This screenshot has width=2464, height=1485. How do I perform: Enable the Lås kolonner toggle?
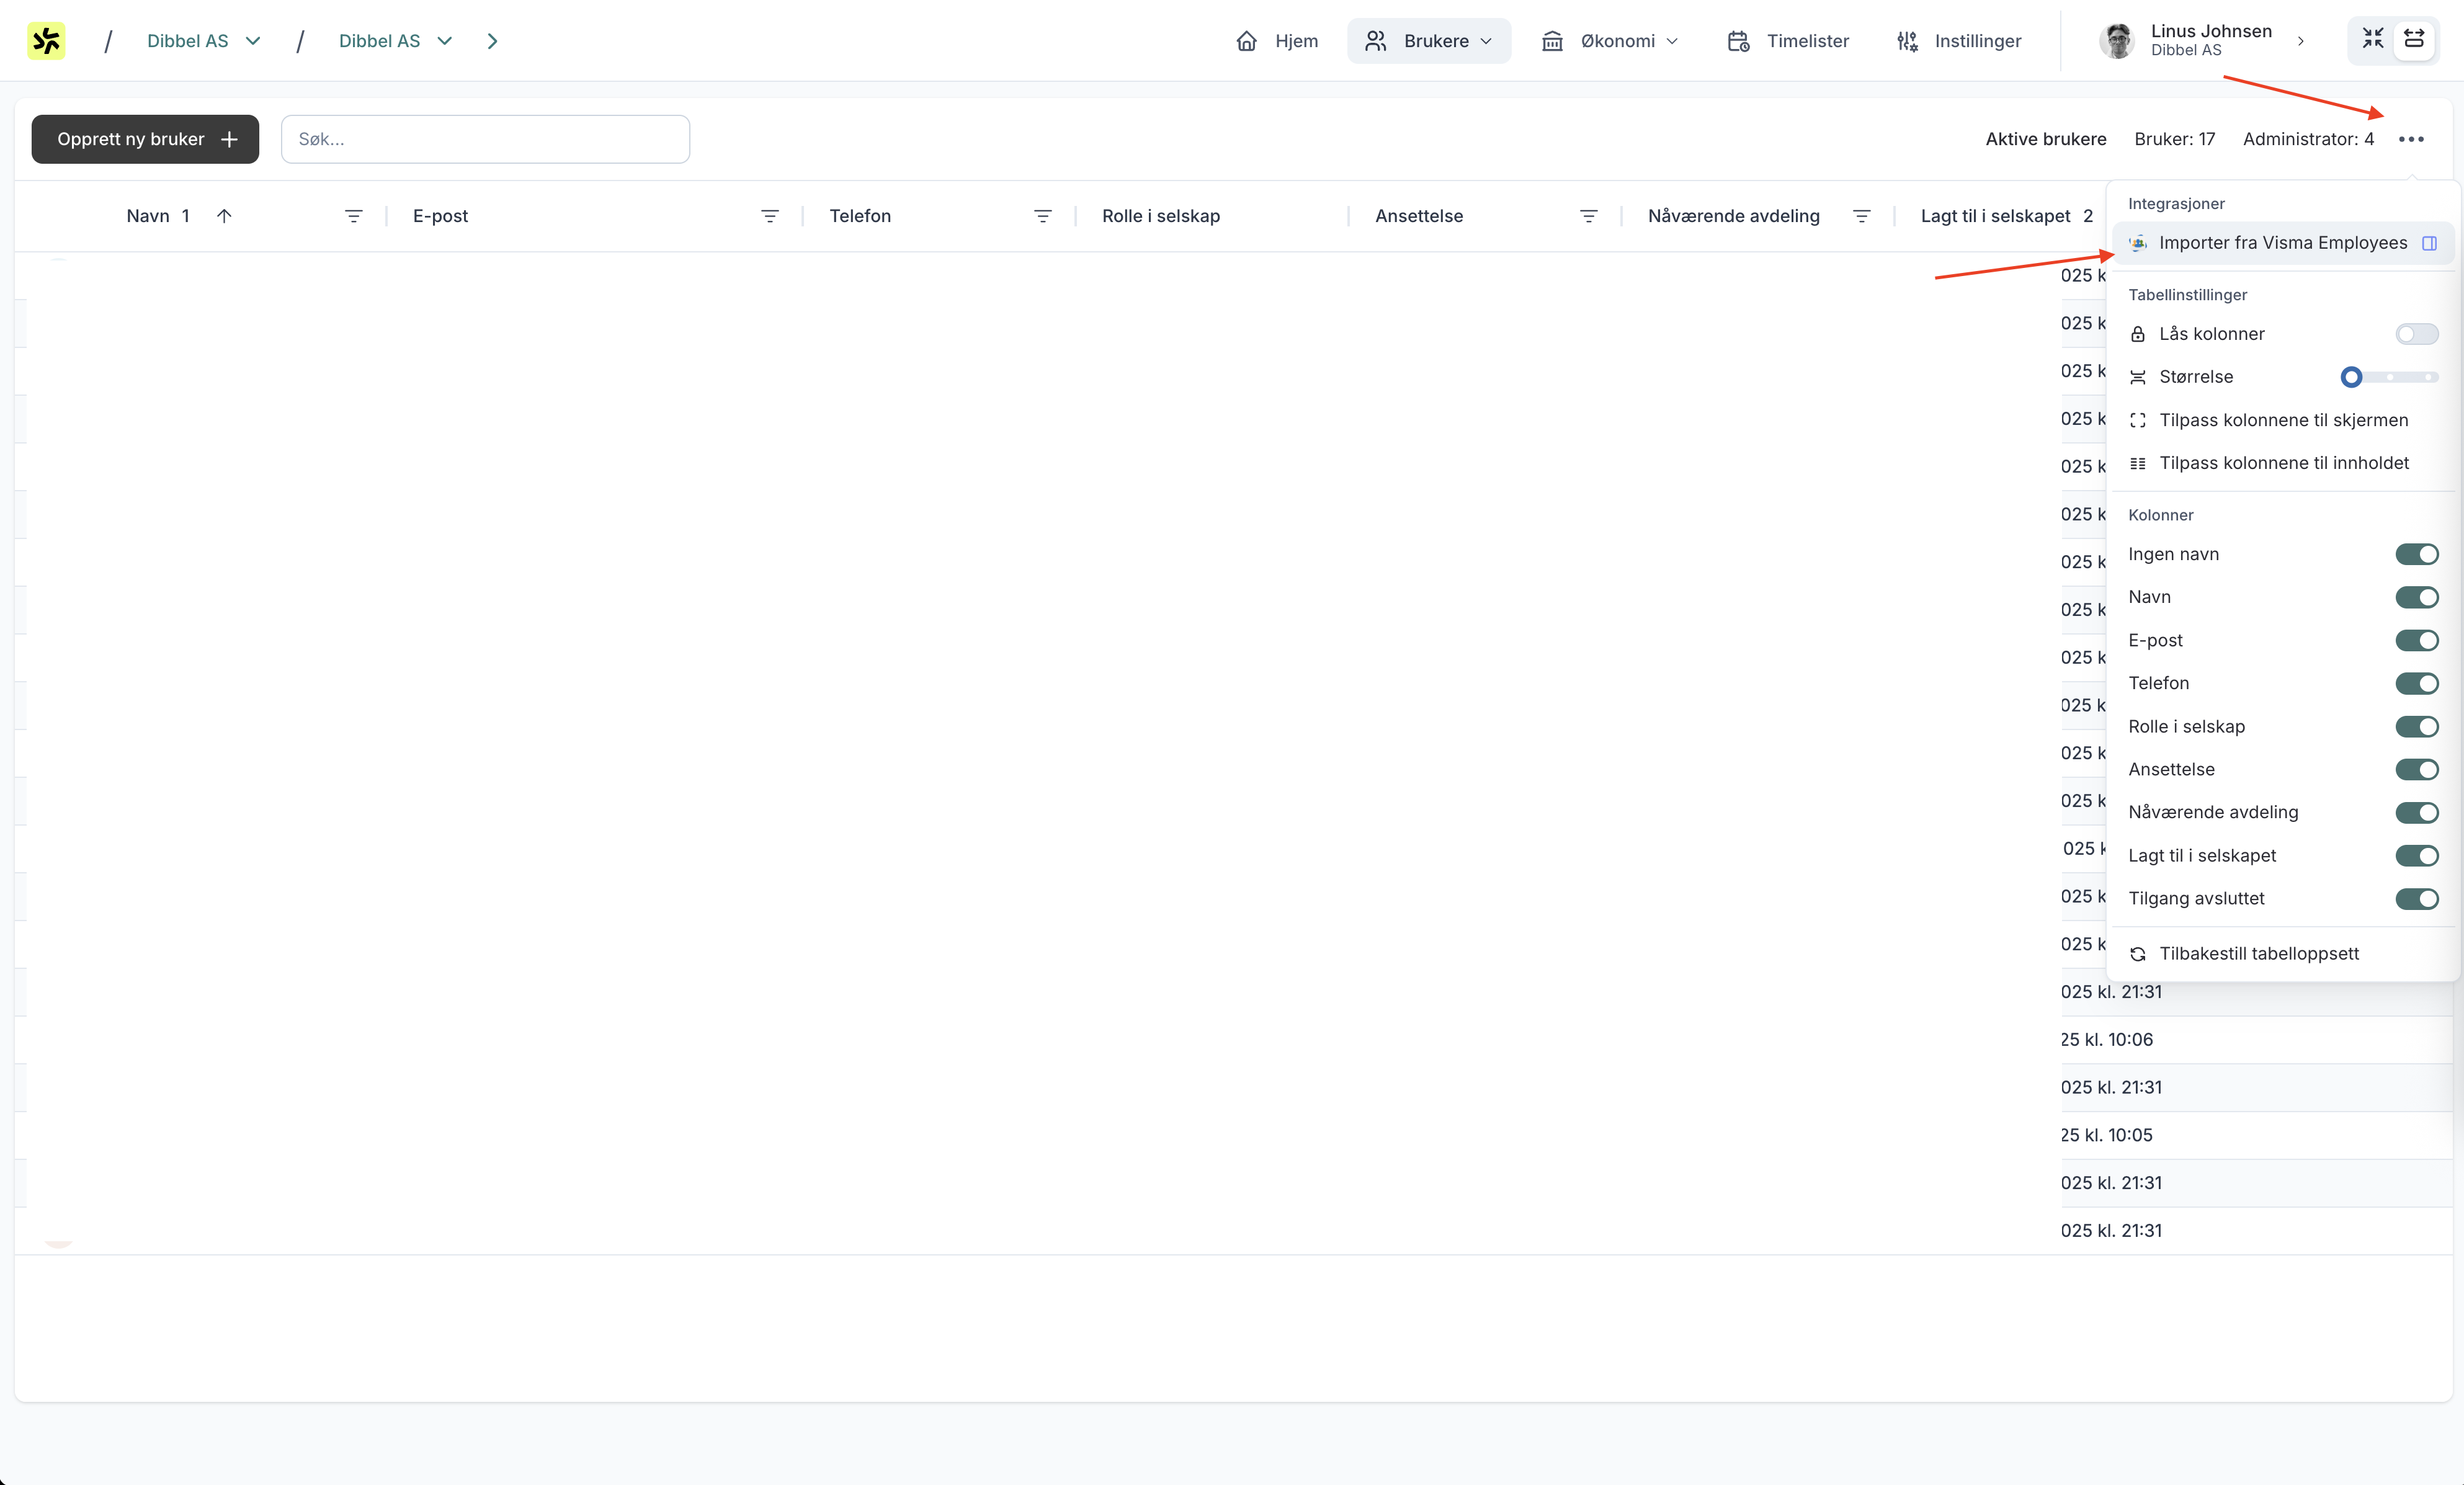2416,334
